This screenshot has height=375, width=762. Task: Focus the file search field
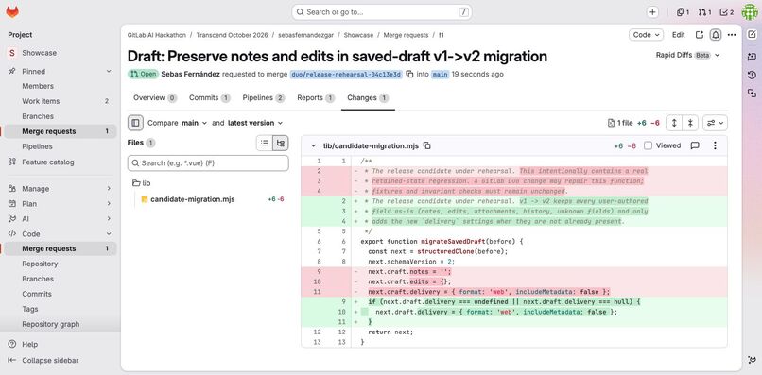click(208, 163)
